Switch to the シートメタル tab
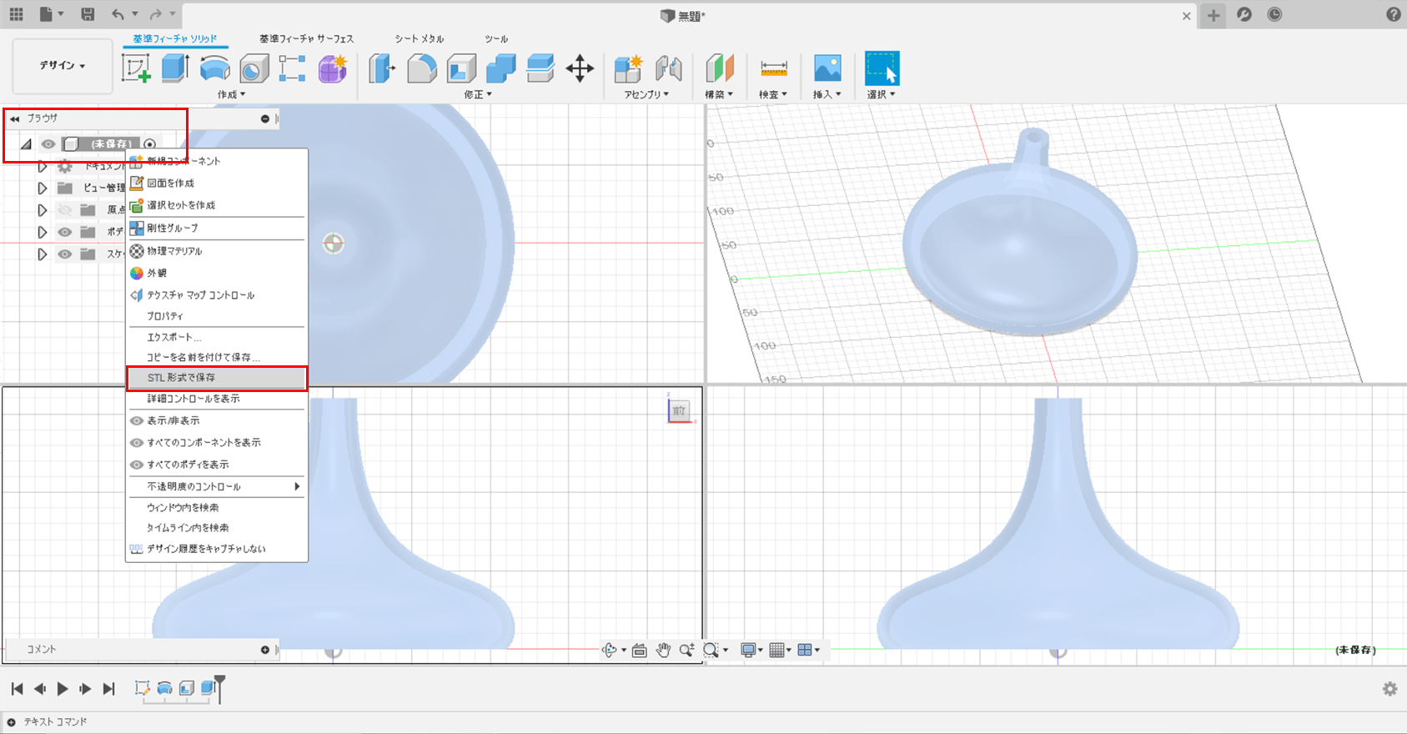The image size is (1407, 734). tap(419, 39)
